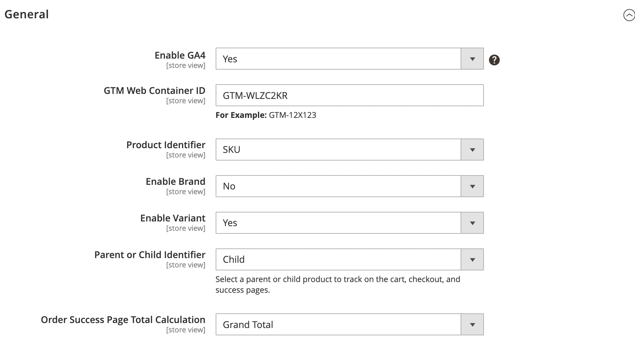Open the Enable Brand dropdown arrow
The width and height of the screenshot is (635, 345).
(x=472, y=186)
